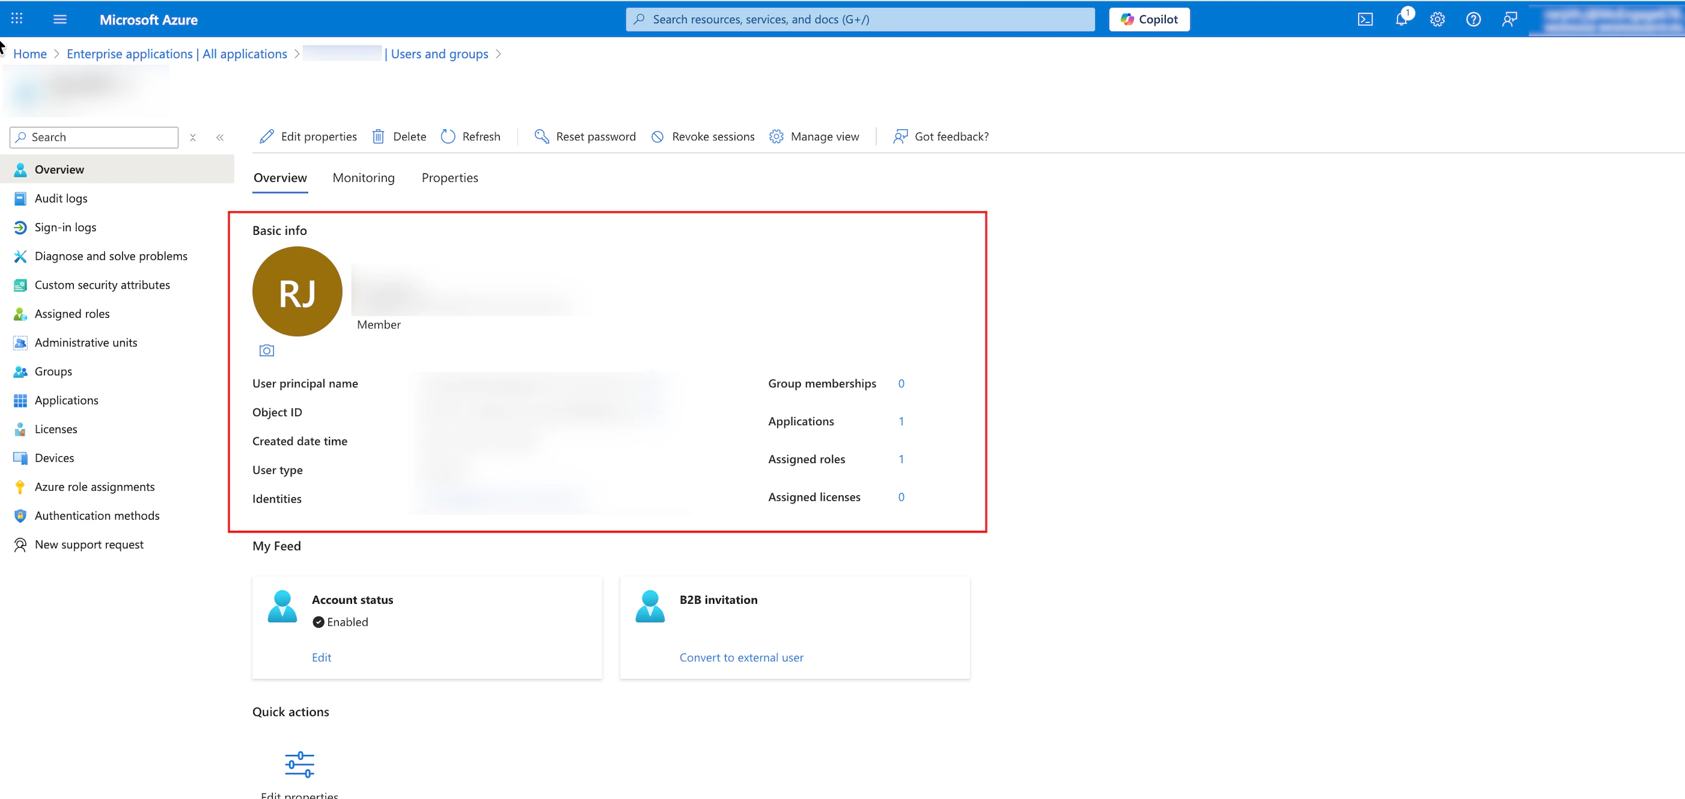Clear the sidebar search with the X
Image resolution: width=1685 pixels, height=799 pixels.
click(193, 137)
